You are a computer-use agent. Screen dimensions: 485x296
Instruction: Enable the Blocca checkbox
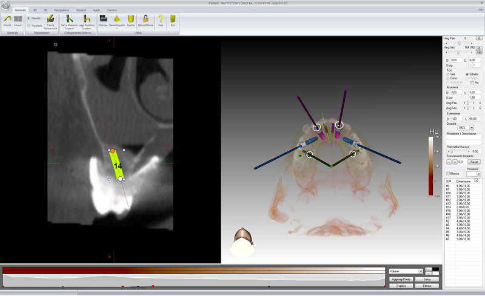[447, 174]
